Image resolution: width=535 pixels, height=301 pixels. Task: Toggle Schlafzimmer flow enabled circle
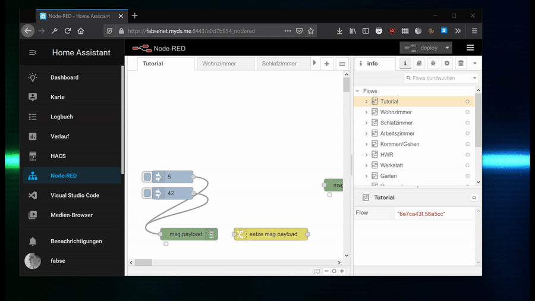[467, 123]
